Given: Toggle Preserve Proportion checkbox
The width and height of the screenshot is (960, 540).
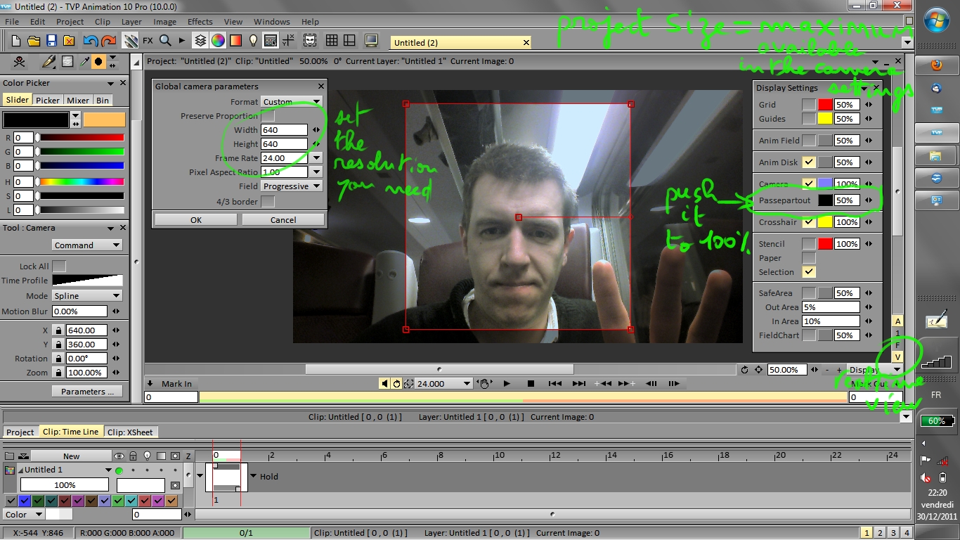Looking at the screenshot, I should point(268,116).
